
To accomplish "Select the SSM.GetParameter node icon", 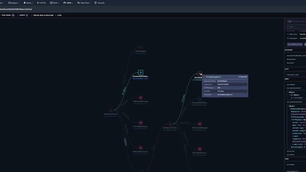I will click(141, 148).
